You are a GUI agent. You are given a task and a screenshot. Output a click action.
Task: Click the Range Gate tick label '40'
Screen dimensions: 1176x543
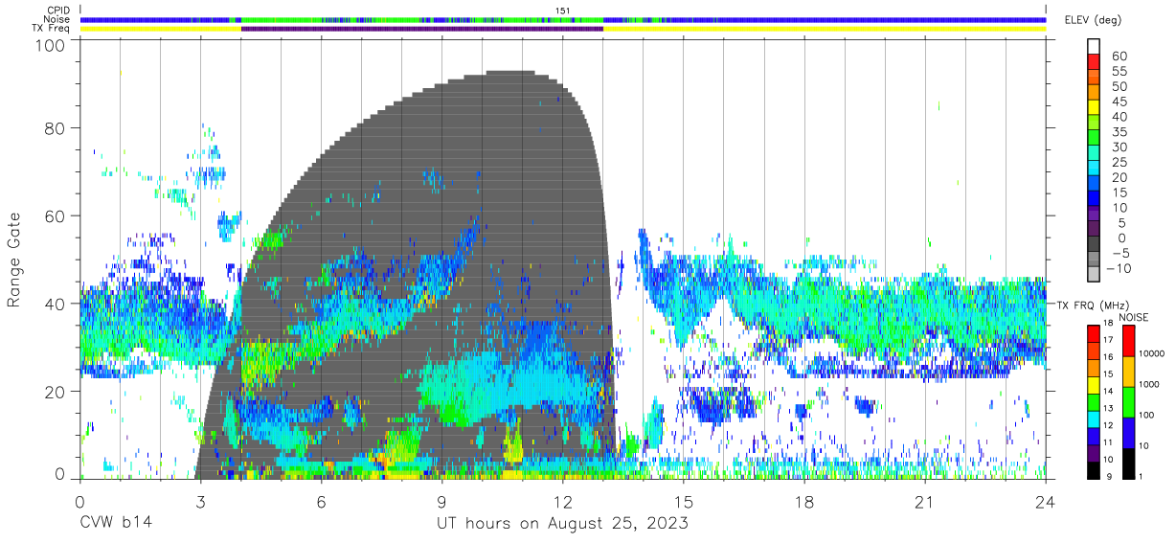[x=56, y=303]
